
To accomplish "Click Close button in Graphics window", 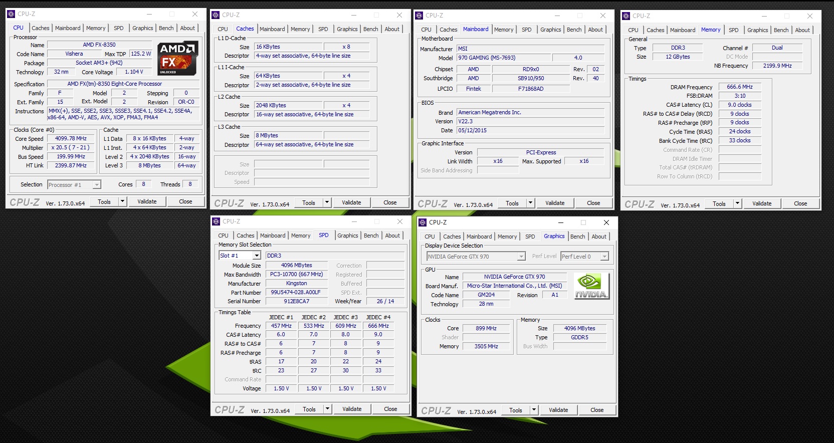I will tap(597, 410).
